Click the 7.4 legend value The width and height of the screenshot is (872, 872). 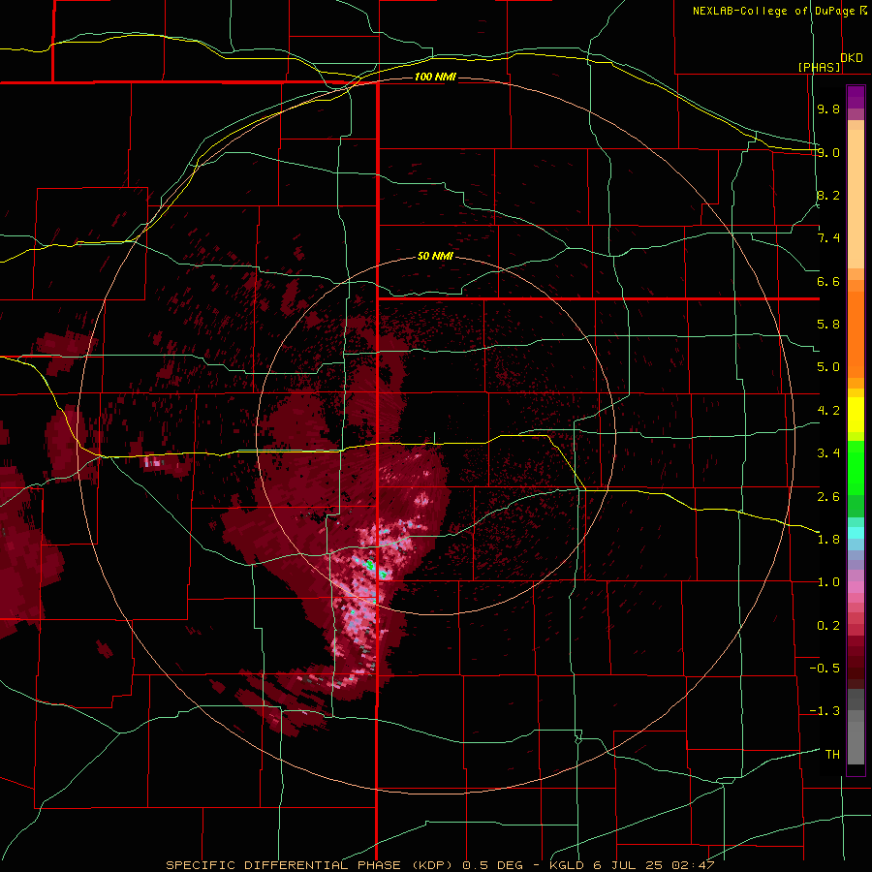click(x=828, y=238)
